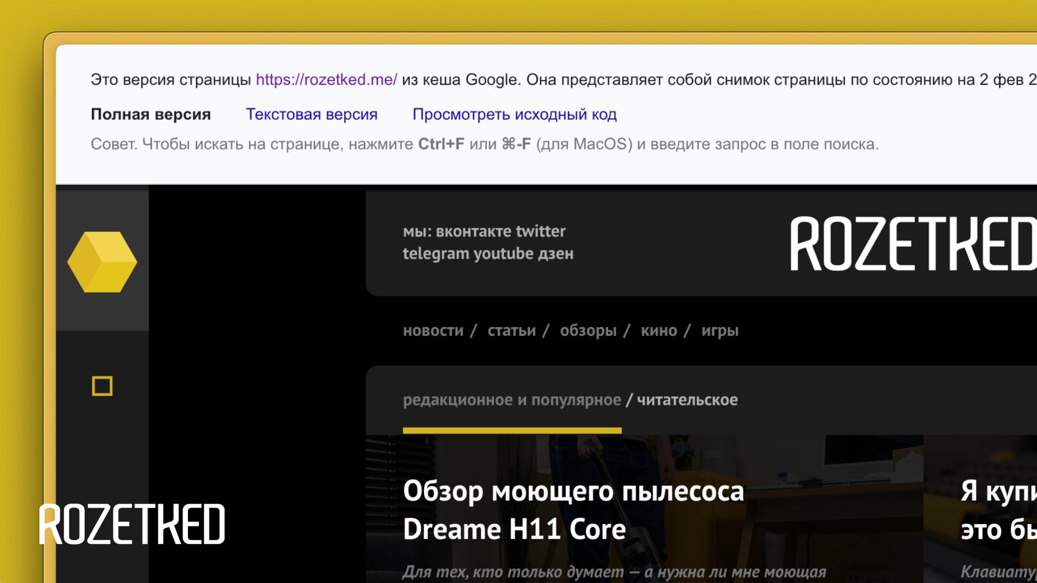The width and height of the screenshot is (1037, 583).
Task: Open the Текстовая версия link
Action: click(312, 114)
